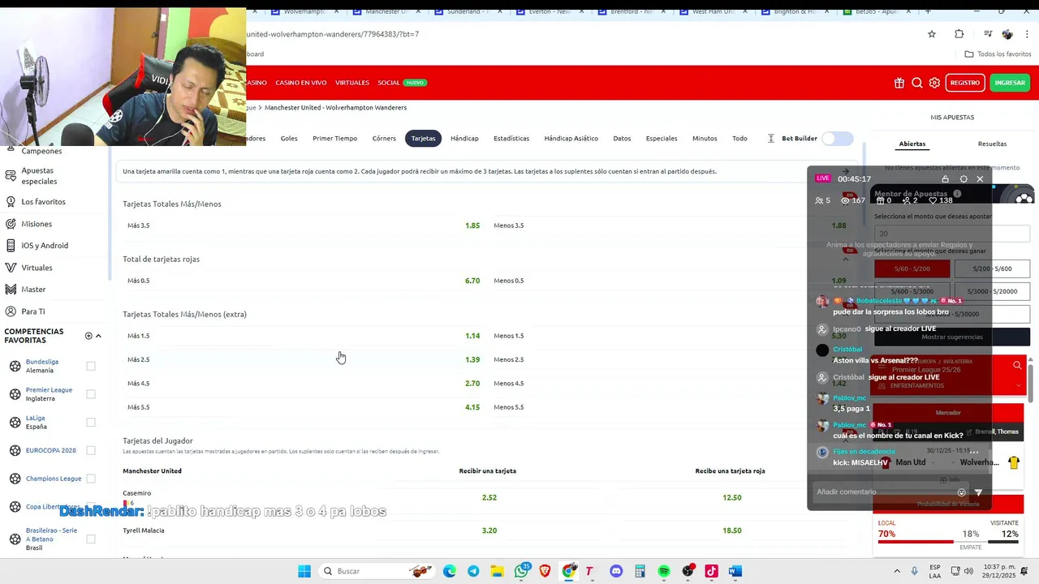Click the bet amount input field
Screen dimensions: 1039x584
click(x=952, y=234)
